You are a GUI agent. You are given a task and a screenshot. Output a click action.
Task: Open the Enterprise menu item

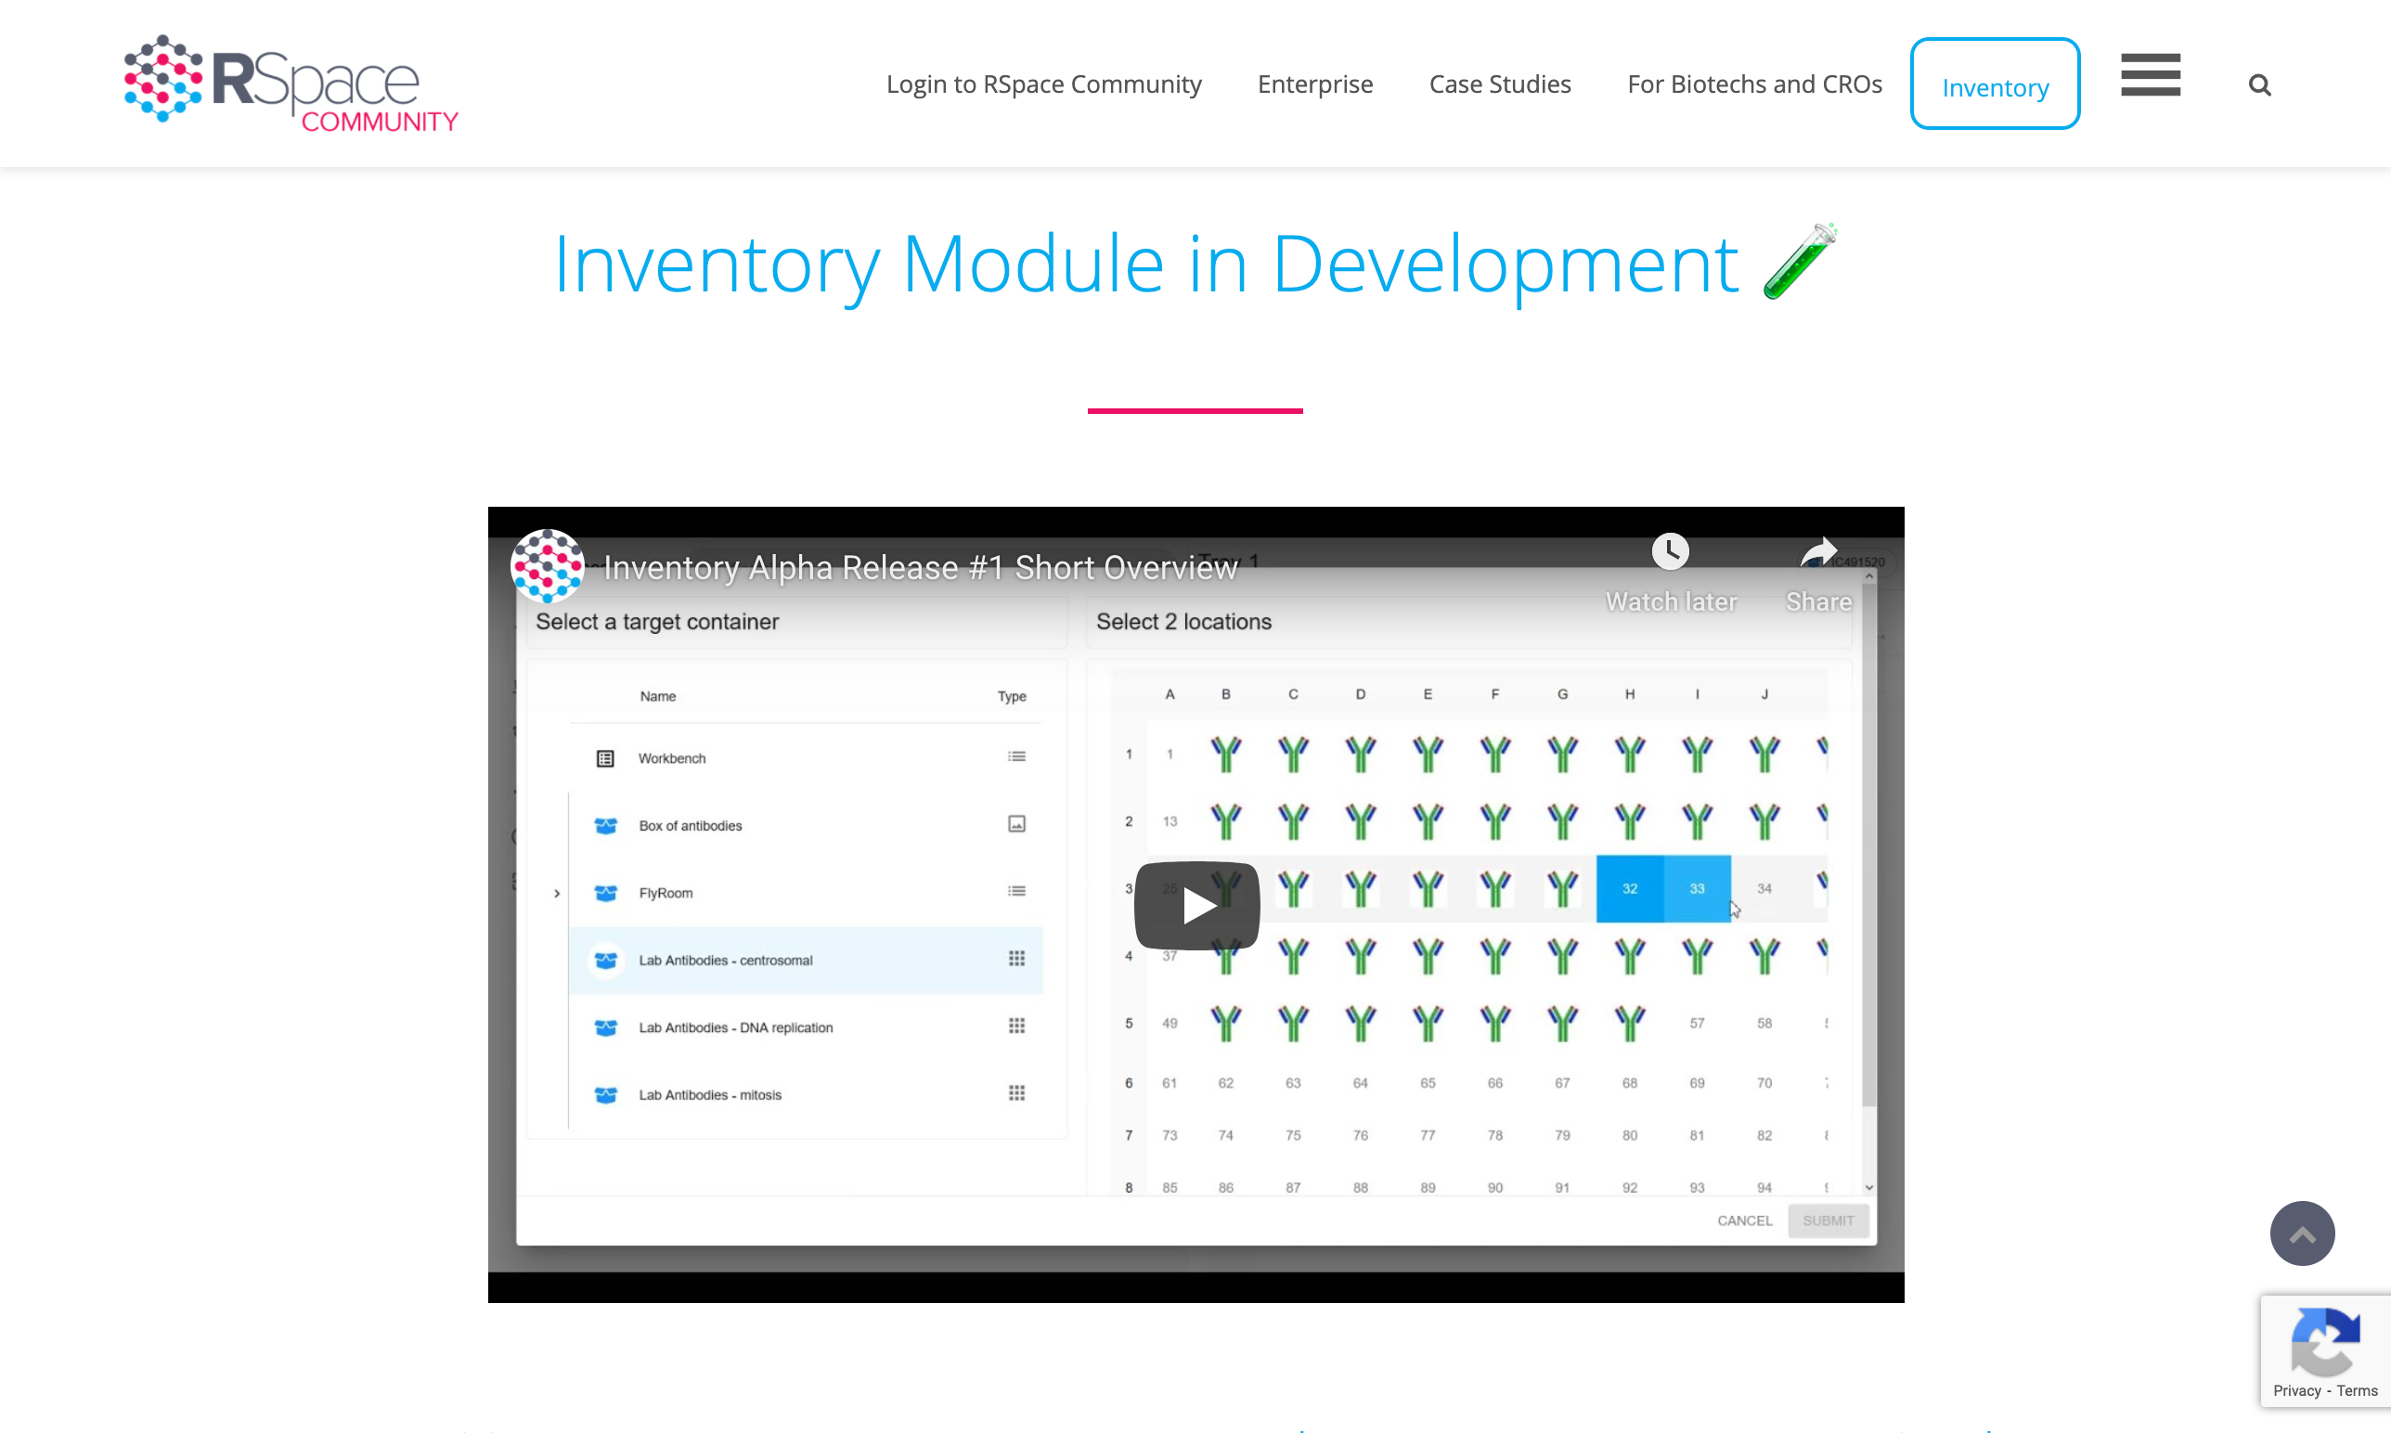(1314, 85)
